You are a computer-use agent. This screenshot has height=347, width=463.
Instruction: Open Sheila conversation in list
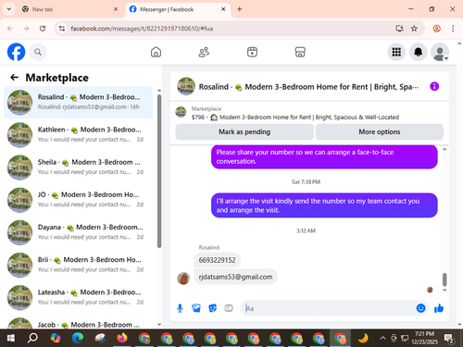pos(78,167)
